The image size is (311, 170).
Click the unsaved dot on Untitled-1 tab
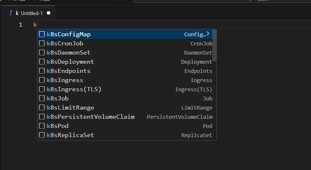click(x=48, y=13)
